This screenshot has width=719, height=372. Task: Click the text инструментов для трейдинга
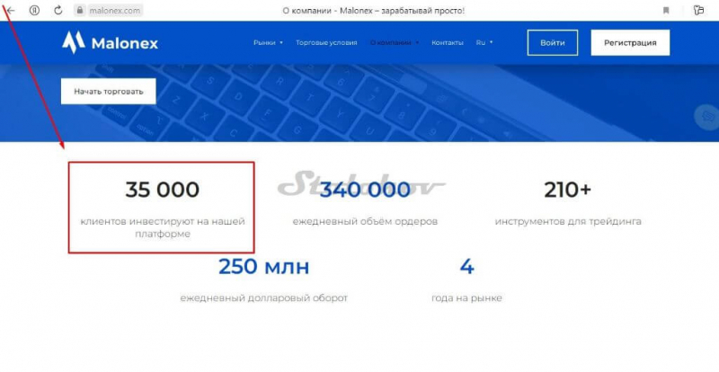pos(568,222)
